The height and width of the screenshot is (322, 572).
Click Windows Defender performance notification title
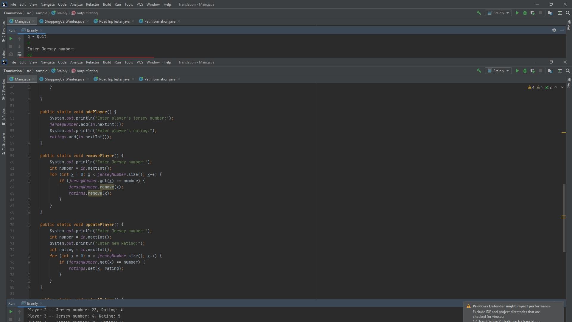(511, 306)
